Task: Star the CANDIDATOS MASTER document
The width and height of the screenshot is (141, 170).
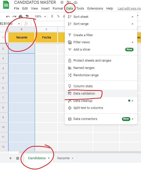Action: click(62, 2)
